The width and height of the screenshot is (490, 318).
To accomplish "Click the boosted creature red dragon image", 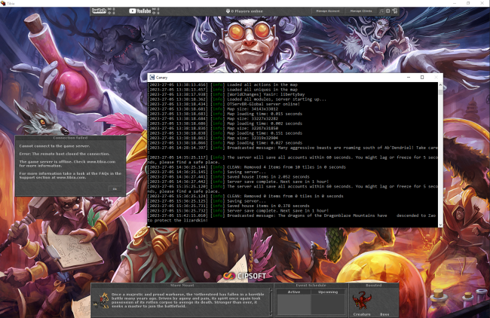I will pyautogui.click(x=362, y=300).
